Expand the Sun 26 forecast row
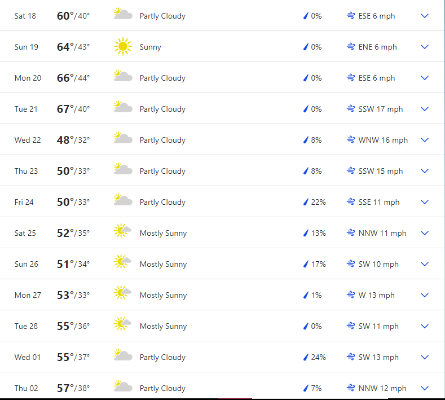The width and height of the screenshot is (445, 400). (x=425, y=264)
